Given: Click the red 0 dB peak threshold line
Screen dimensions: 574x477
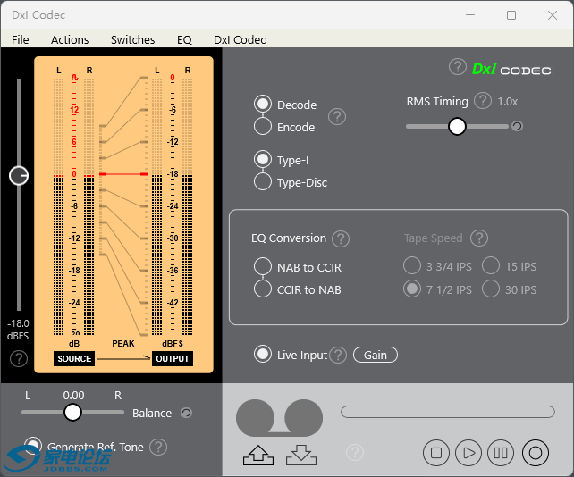Looking at the screenshot, I should (123, 174).
